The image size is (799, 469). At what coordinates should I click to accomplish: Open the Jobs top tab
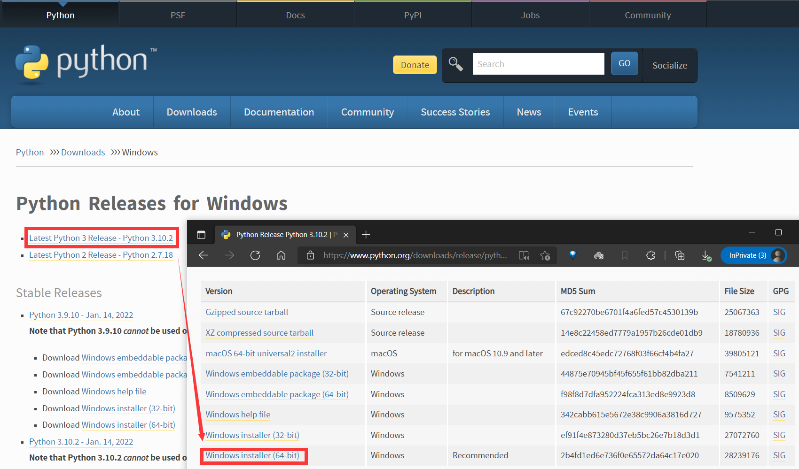click(x=531, y=15)
